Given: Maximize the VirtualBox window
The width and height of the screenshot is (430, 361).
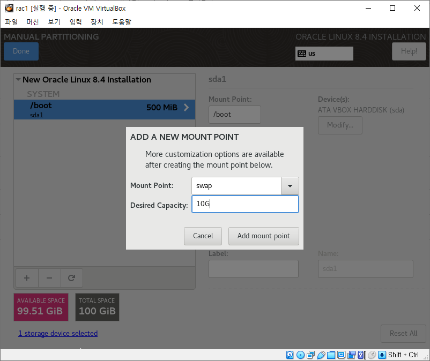Looking at the screenshot, I should pos(392,8).
